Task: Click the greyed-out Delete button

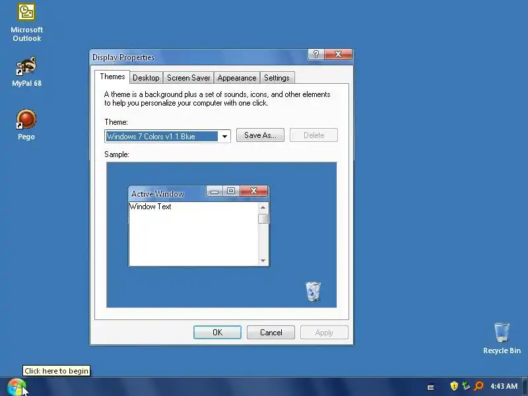Action: [x=314, y=135]
